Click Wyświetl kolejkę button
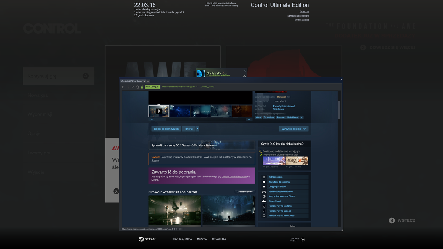443x249 pixels. (x=294, y=129)
